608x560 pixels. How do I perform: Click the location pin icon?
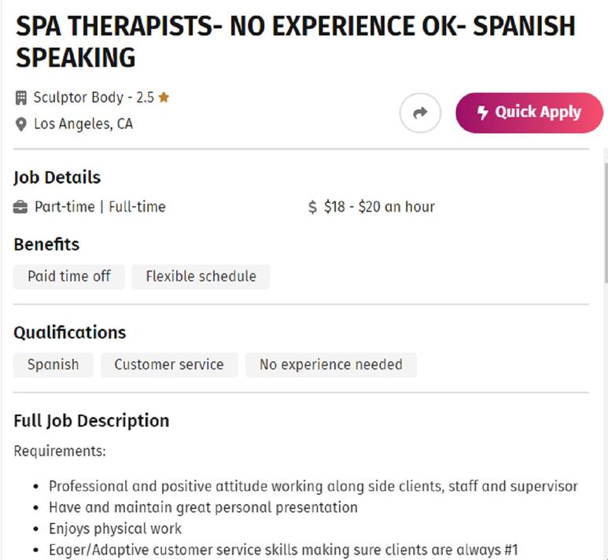(x=21, y=124)
